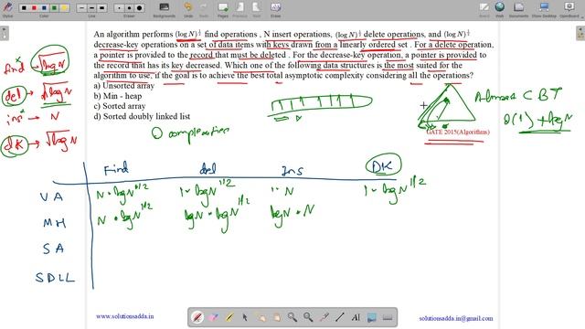The height and width of the screenshot is (329, 585).
Task: Open the www.solutionsadda.in link
Action: (124, 316)
